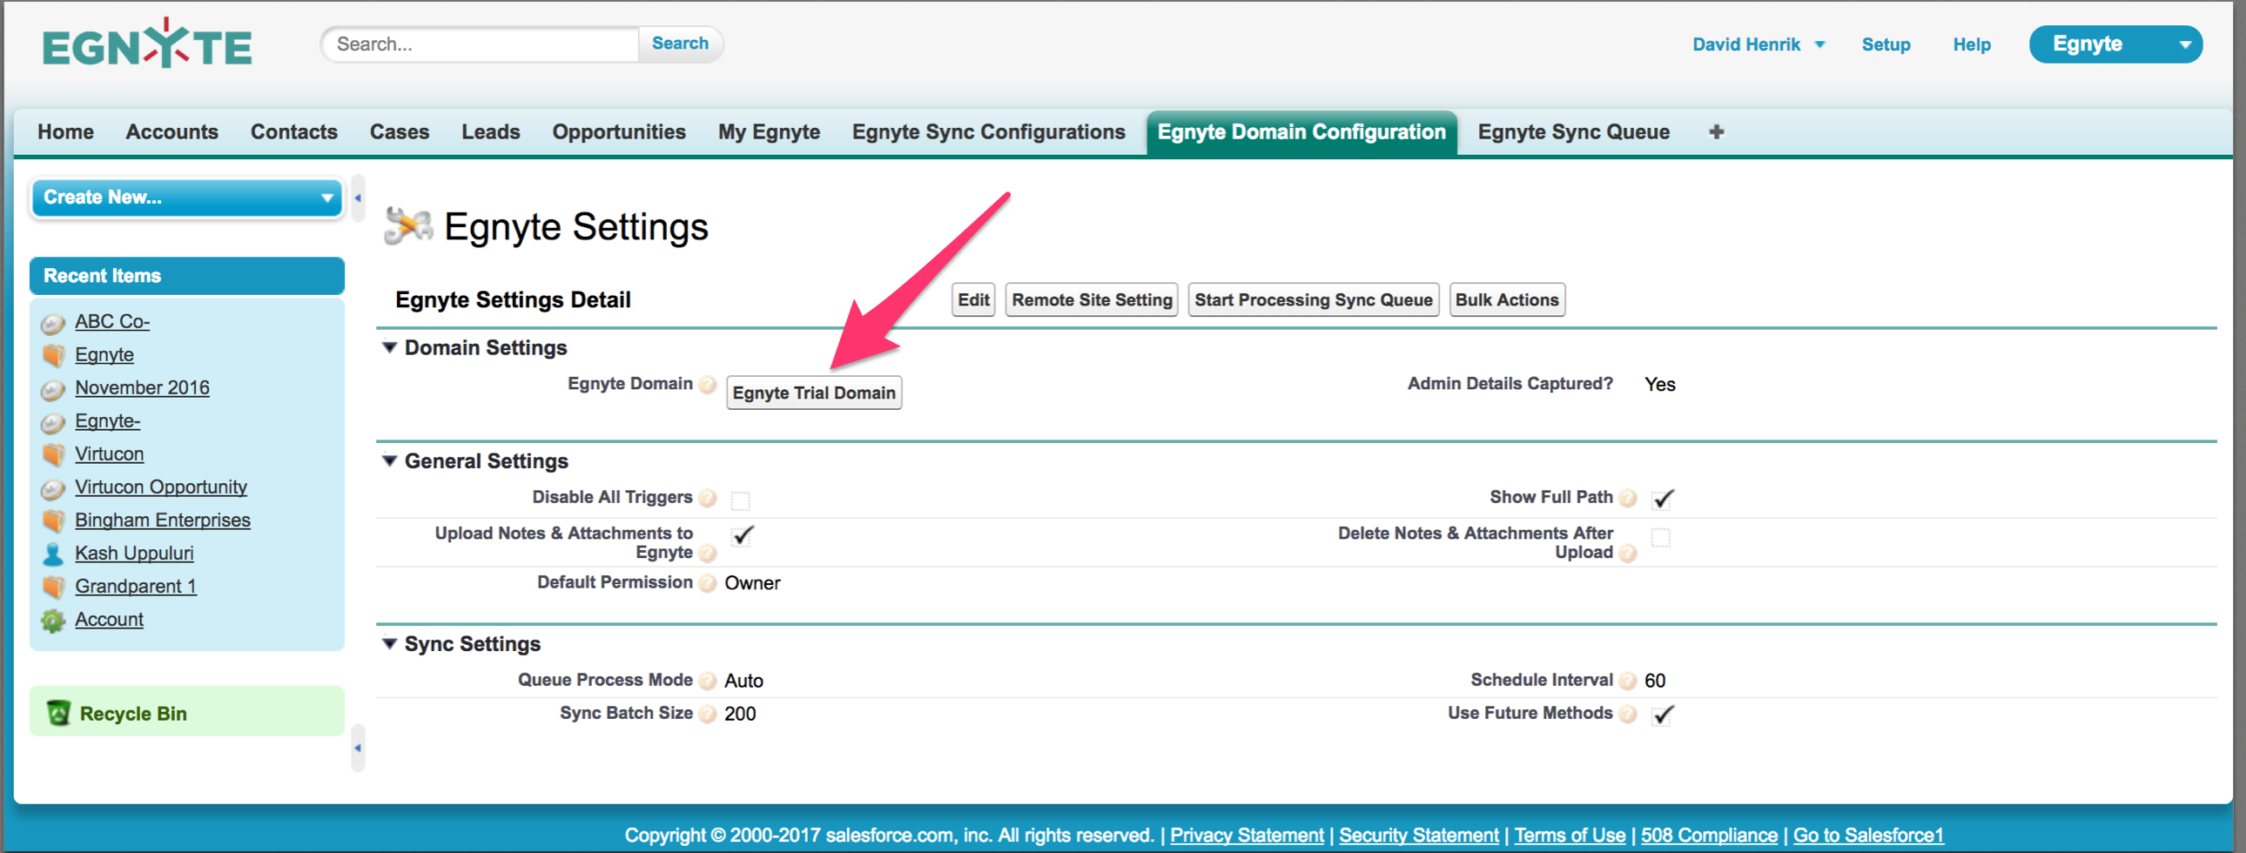The width and height of the screenshot is (2246, 853).
Task: Click help icon next to Default Permission
Action: point(708,583)
